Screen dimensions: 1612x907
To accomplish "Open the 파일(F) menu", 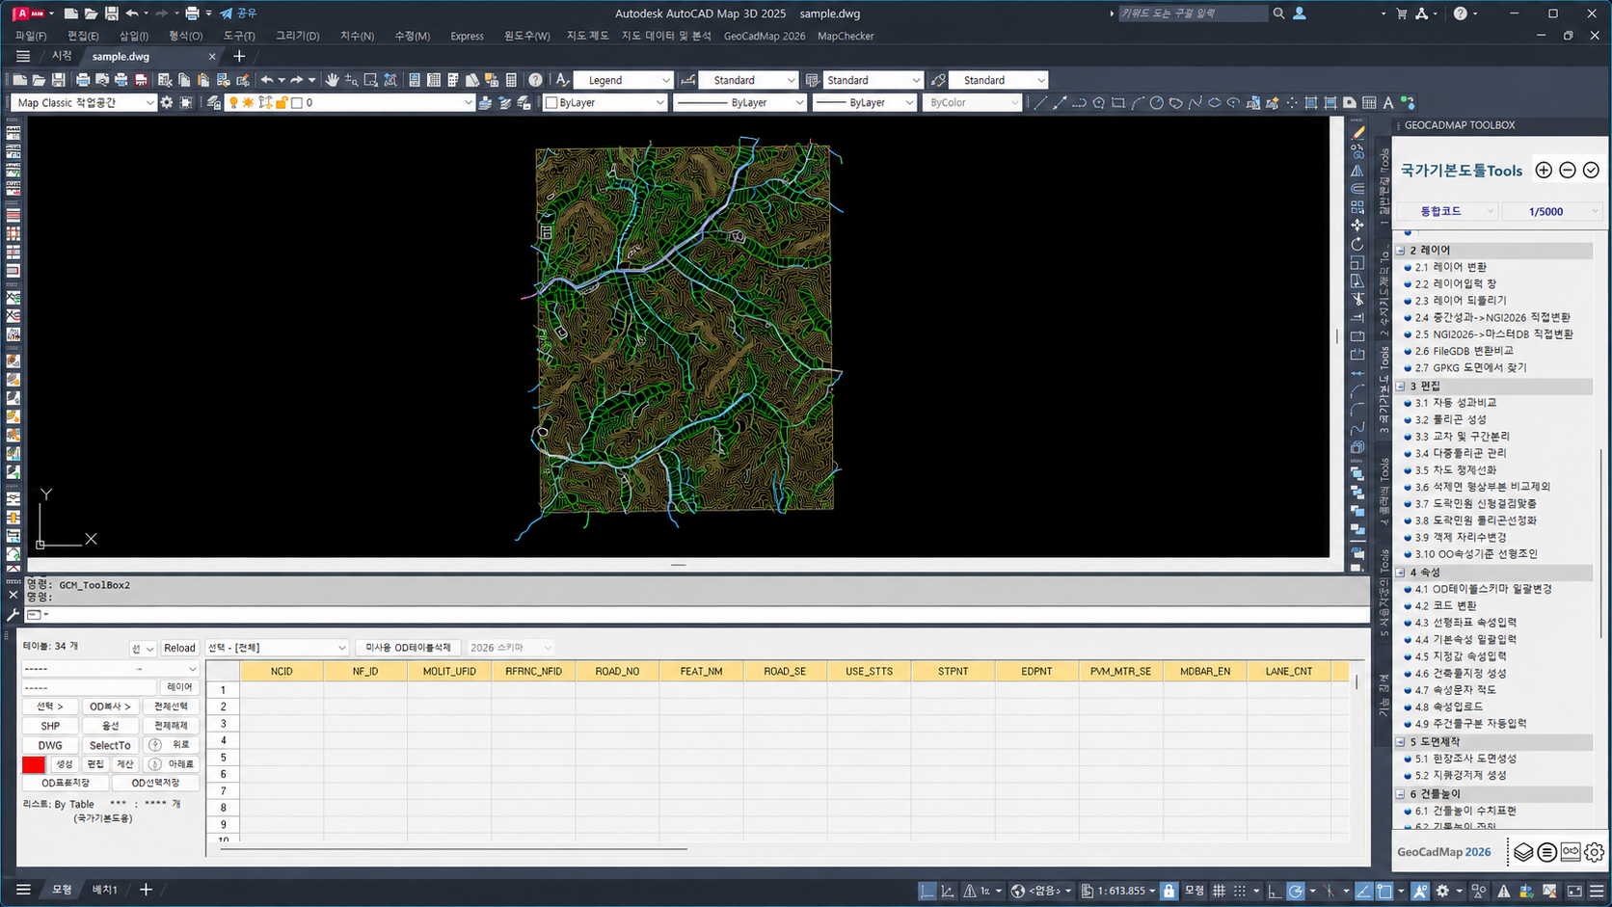I will click(x=31, y=36).
